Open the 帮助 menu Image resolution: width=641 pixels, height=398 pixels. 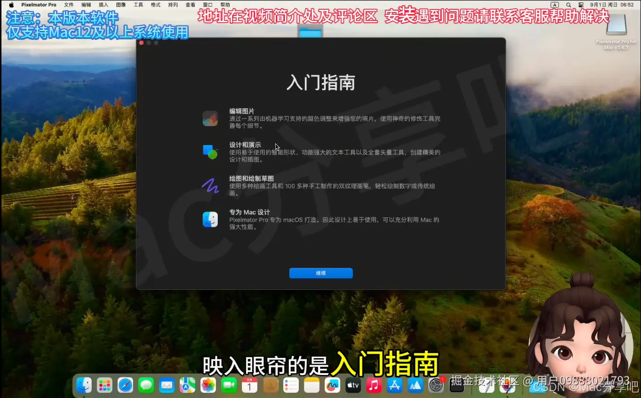(224, 5)
